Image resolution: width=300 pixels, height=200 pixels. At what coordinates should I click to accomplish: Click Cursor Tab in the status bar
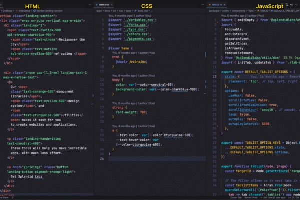tap(236, 198)
